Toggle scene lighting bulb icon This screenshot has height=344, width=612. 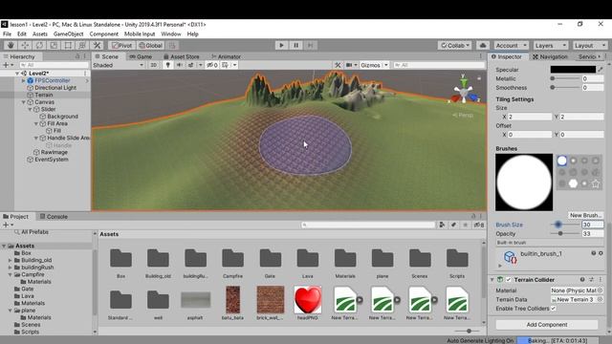(x=168, y=65)
